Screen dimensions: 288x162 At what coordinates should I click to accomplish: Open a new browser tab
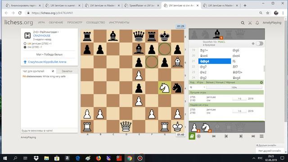245,5
